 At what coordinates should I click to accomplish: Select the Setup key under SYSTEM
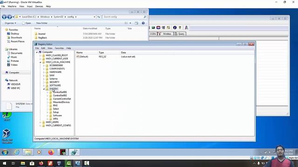click(x=56, y=112)
